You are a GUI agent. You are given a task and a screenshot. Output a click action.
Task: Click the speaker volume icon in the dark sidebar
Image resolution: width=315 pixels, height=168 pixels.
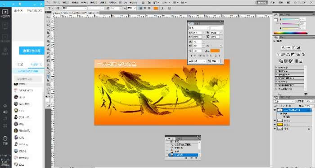5,112
